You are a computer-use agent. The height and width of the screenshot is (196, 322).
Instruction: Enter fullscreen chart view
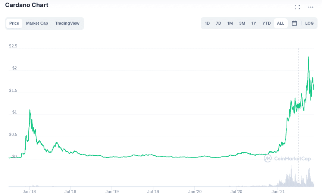point(297,7)
